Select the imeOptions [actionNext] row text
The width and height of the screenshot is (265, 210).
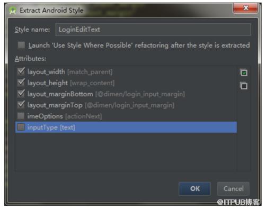[65, 116]
